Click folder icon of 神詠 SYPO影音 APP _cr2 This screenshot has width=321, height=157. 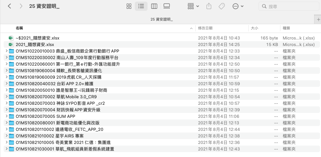[x=11, y=103]
